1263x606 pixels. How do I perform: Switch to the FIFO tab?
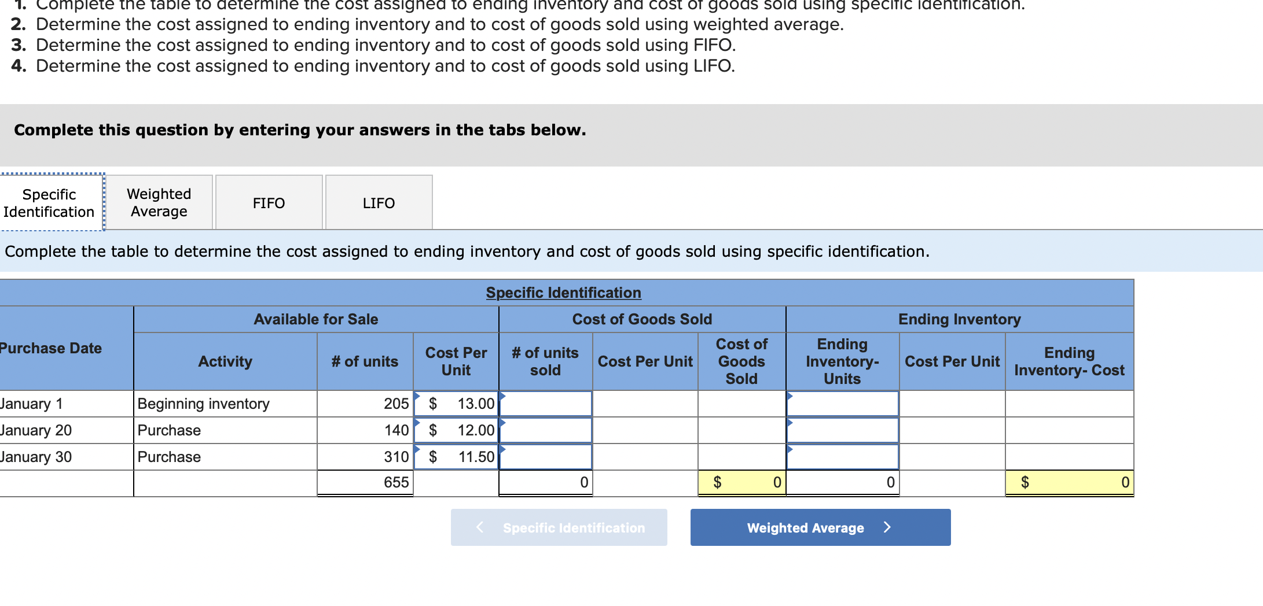click(x=268, y=202)
